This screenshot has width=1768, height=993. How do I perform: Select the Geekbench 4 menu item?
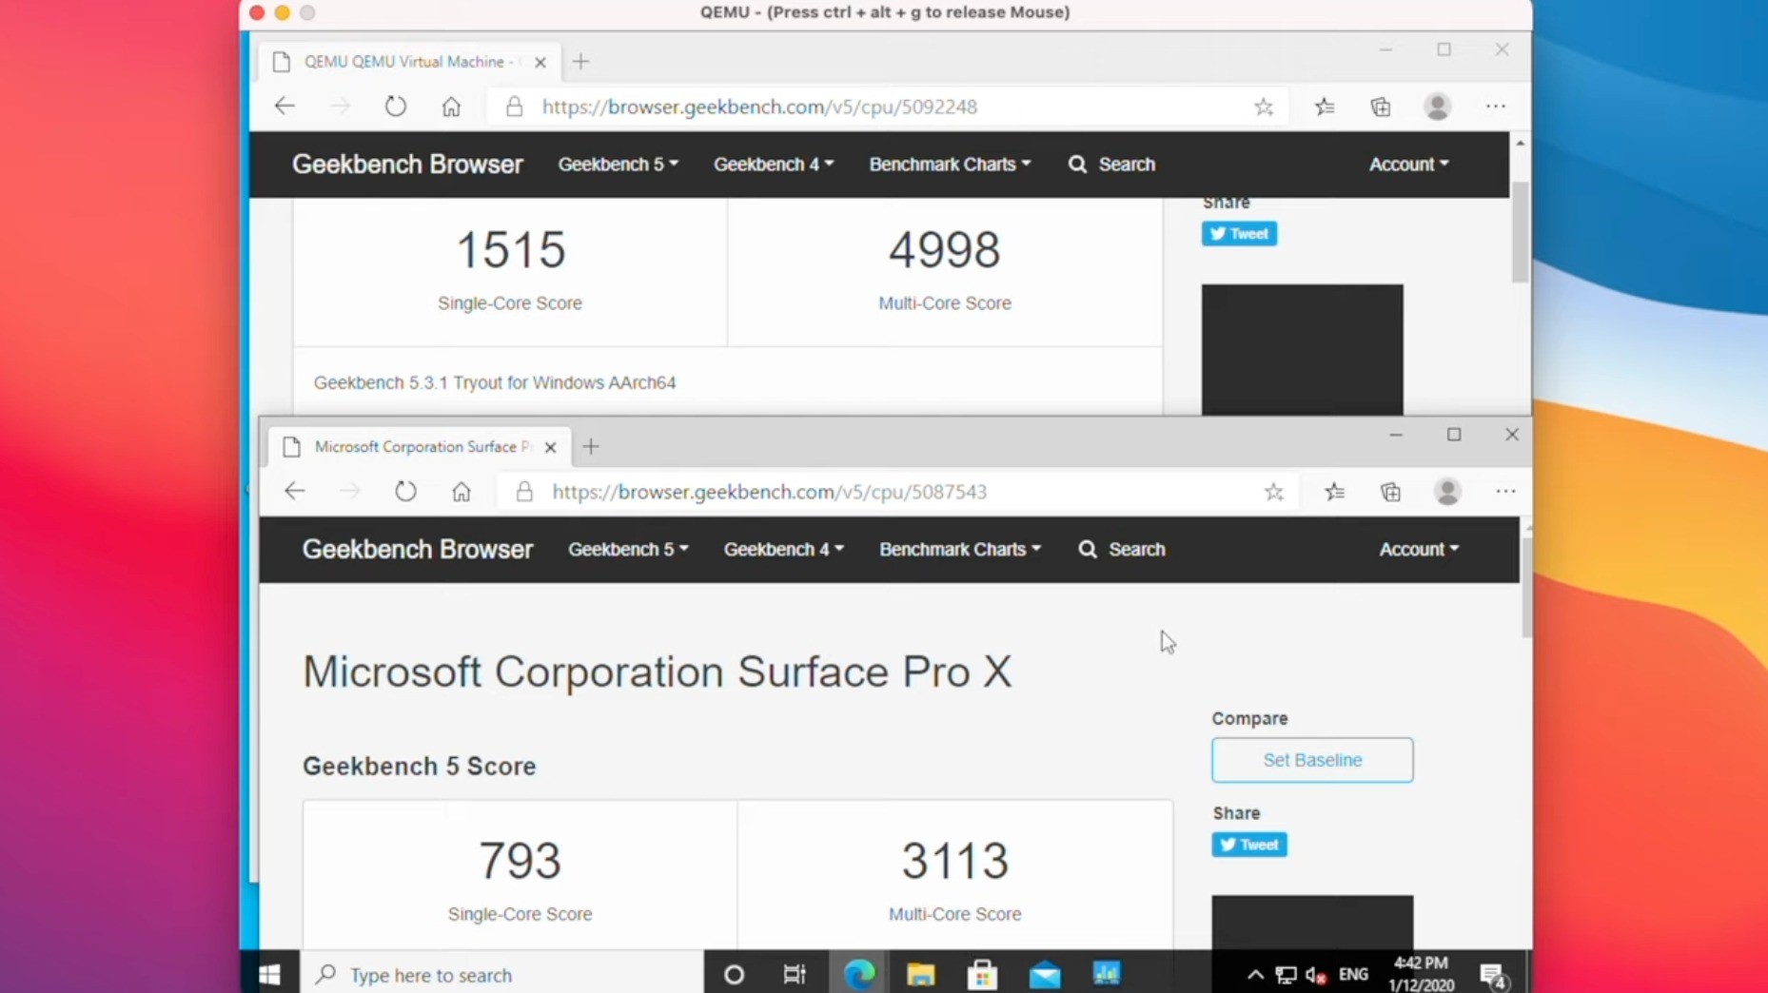pos(782,549)
